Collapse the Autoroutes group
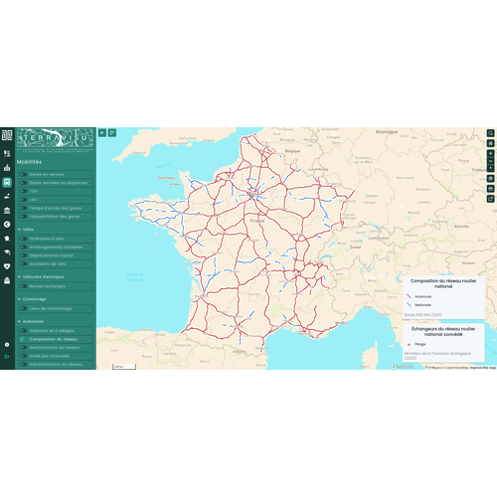This screenshot has height=497, width=497. 31,321
